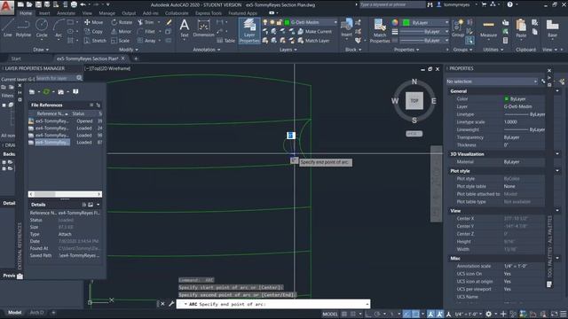Click the color swatch in Properties panel ribbon

coord(406,22)
